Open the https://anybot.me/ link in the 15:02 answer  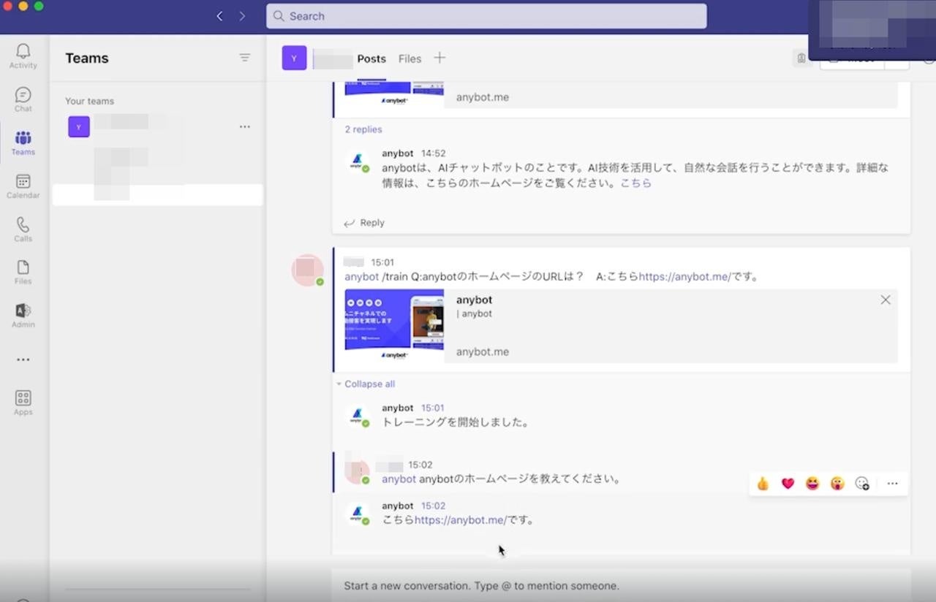tap(461, 520)
